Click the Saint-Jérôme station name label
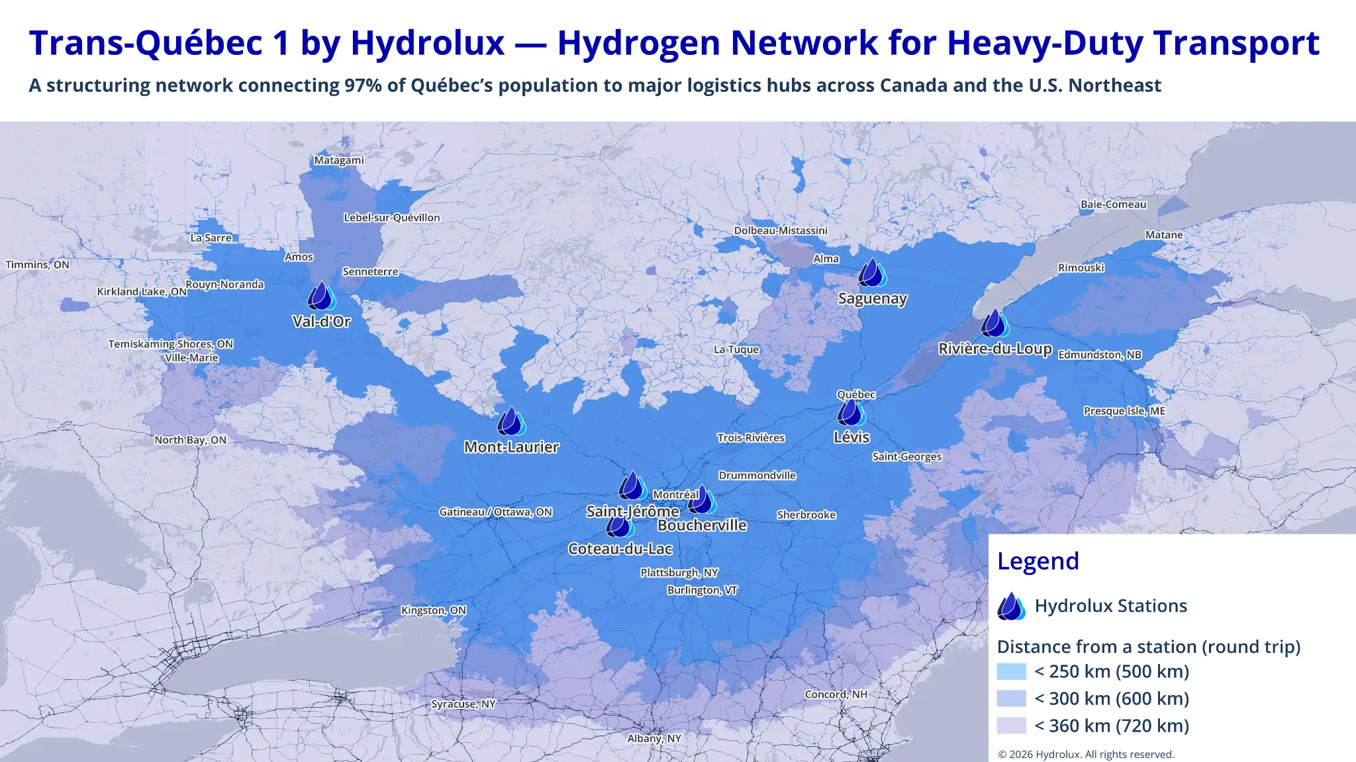1356x762 pixels. click(633, 512)
